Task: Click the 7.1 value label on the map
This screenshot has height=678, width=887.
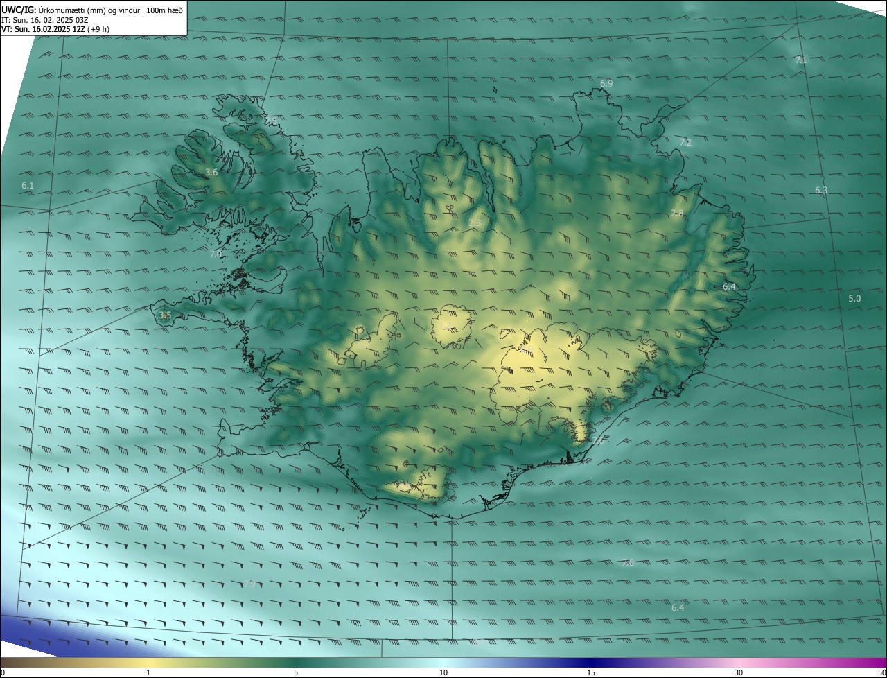Action: point(801,60)
